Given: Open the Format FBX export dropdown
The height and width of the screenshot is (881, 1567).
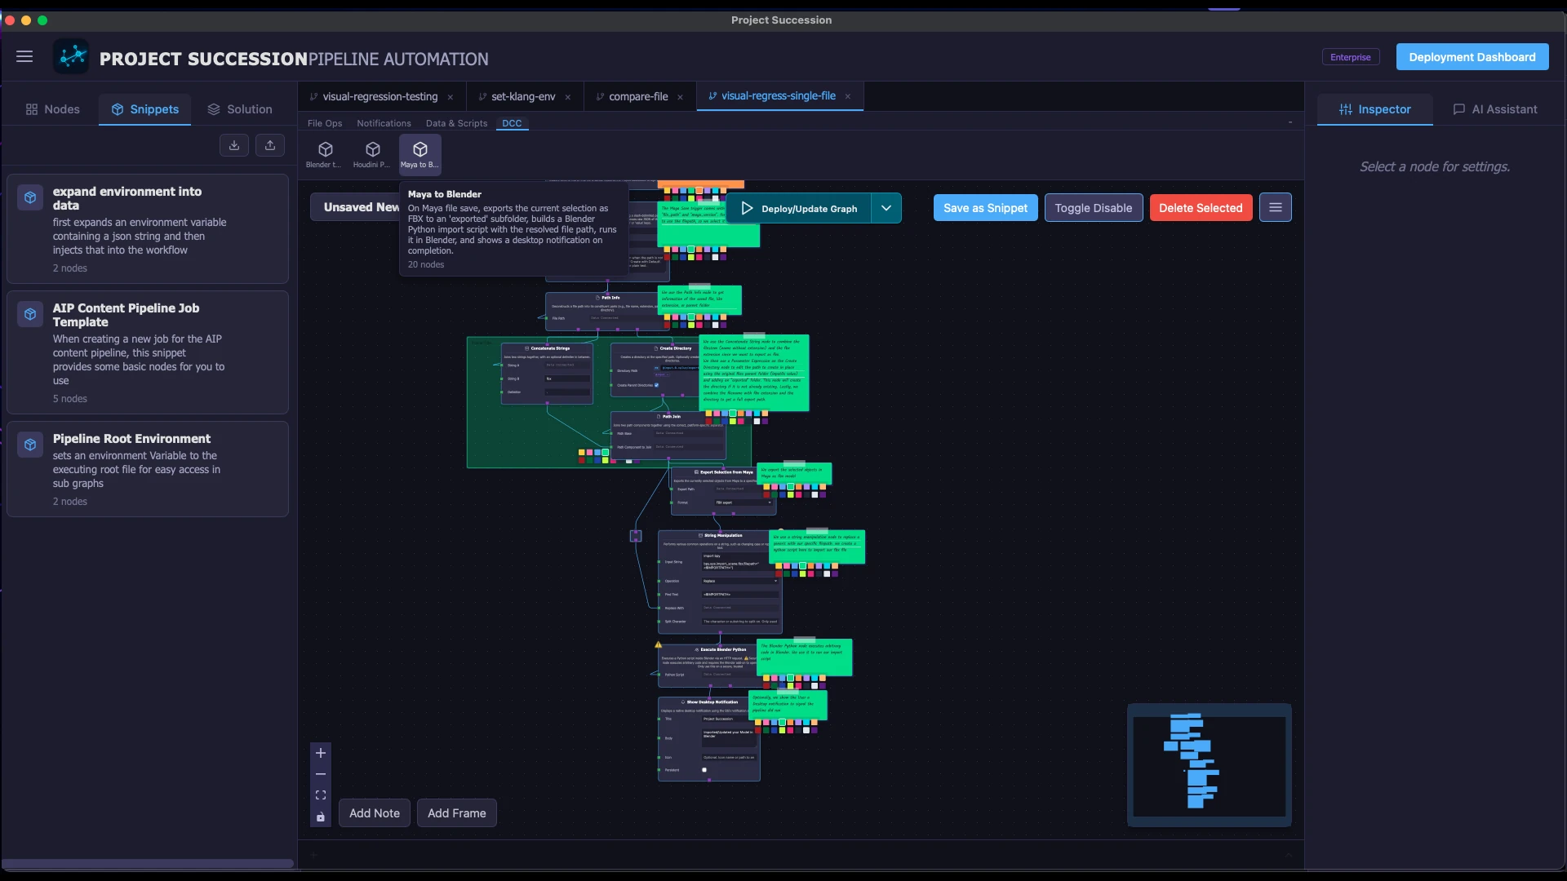Looking at the screenshot, I should pyautogui.click(x=744, y=502).
